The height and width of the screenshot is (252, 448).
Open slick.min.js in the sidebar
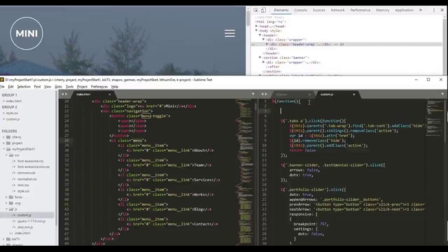[x=25, y=227]
